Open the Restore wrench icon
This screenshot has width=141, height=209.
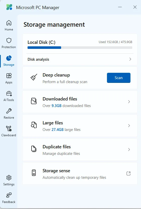(9, 111)
